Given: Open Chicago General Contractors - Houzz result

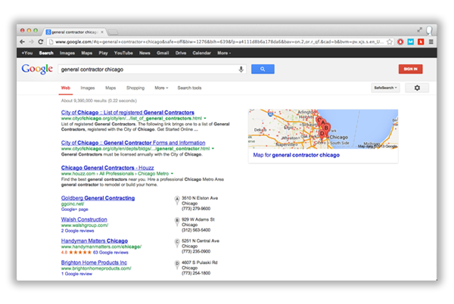Looking at the screenshot, I should [x=107, y=168].
